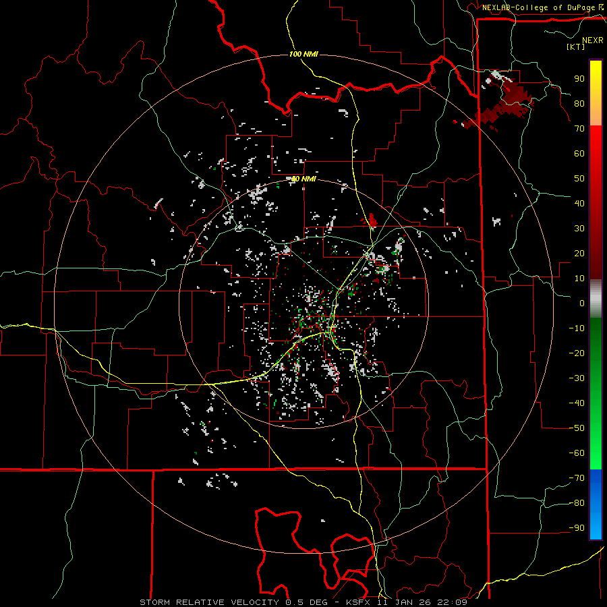Click the NEXR label above the scale

point(593,40)
